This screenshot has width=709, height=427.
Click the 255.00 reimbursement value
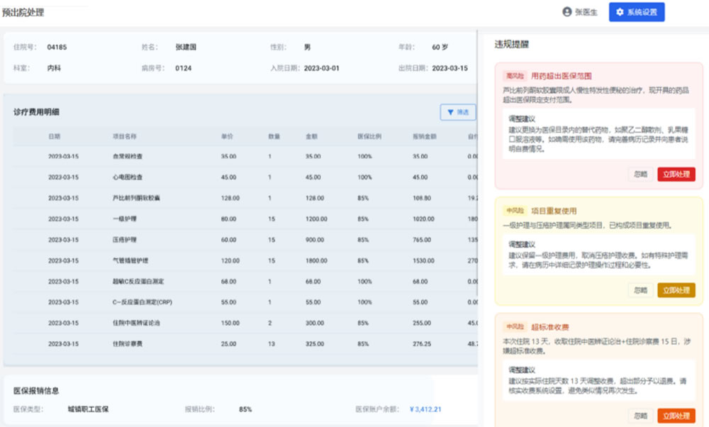point(422,323)
